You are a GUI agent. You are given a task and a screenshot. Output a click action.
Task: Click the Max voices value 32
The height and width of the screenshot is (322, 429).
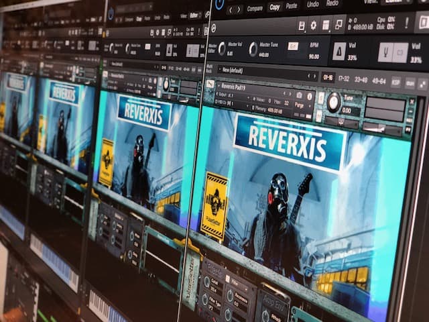286,103
